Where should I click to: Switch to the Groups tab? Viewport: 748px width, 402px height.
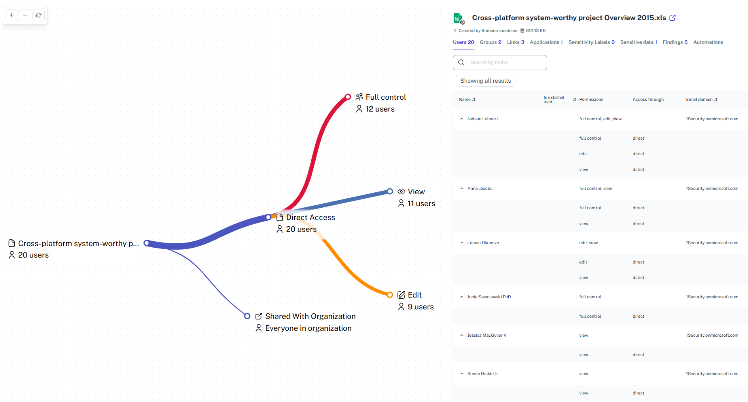tap(490, 42)
